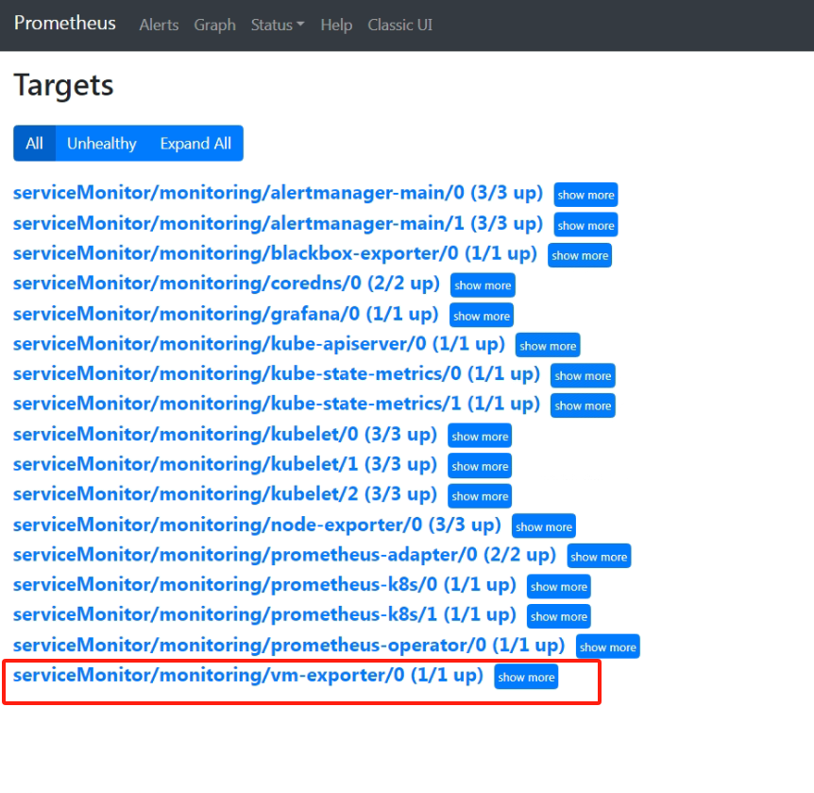Open the alertmanager-main/0 target link
The height and width of the screenshot is (793, 814).
278,194
